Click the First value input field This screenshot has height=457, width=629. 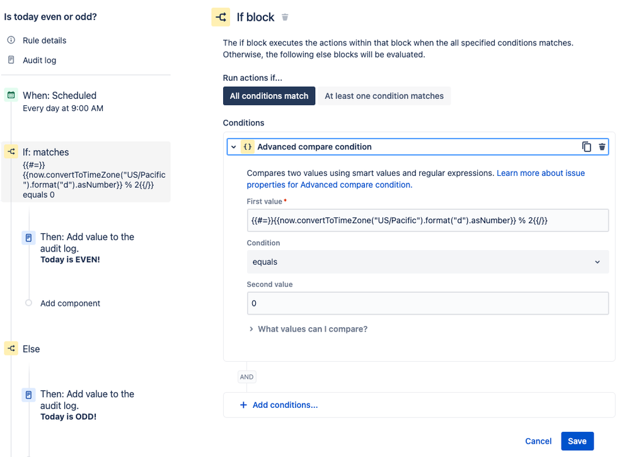[427, 220]
